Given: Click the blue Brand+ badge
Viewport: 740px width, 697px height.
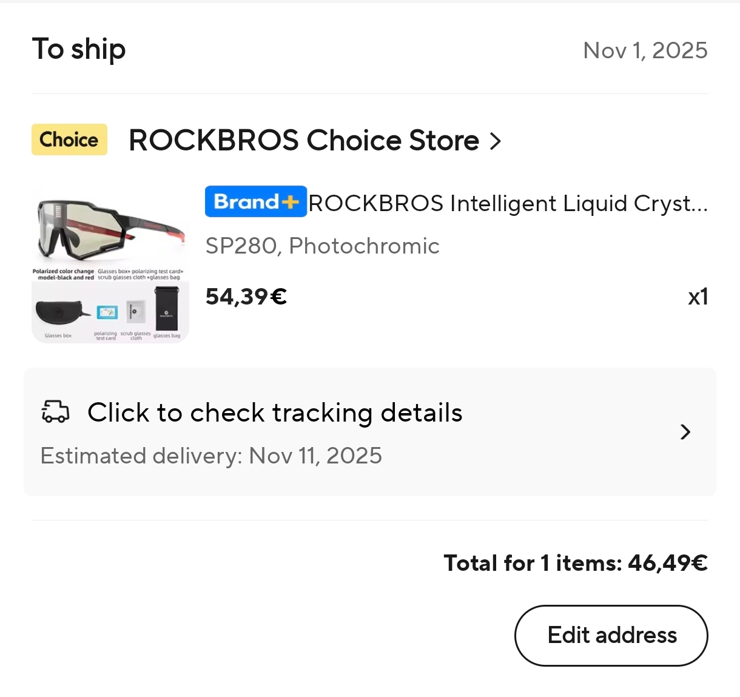Looking at the screenshot, I should (x=256, y=201).
